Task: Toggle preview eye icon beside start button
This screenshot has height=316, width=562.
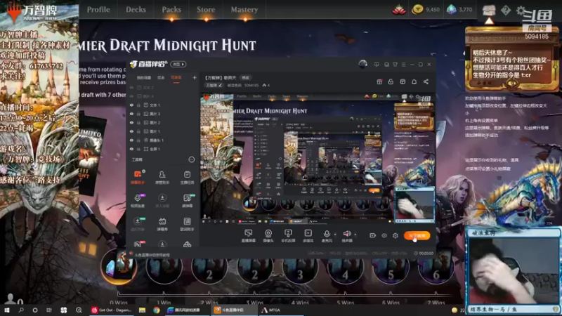Action: tap(384, 235)
